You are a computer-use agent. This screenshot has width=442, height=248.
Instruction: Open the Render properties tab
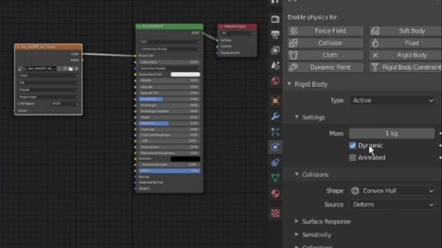(x=275, y=19)
